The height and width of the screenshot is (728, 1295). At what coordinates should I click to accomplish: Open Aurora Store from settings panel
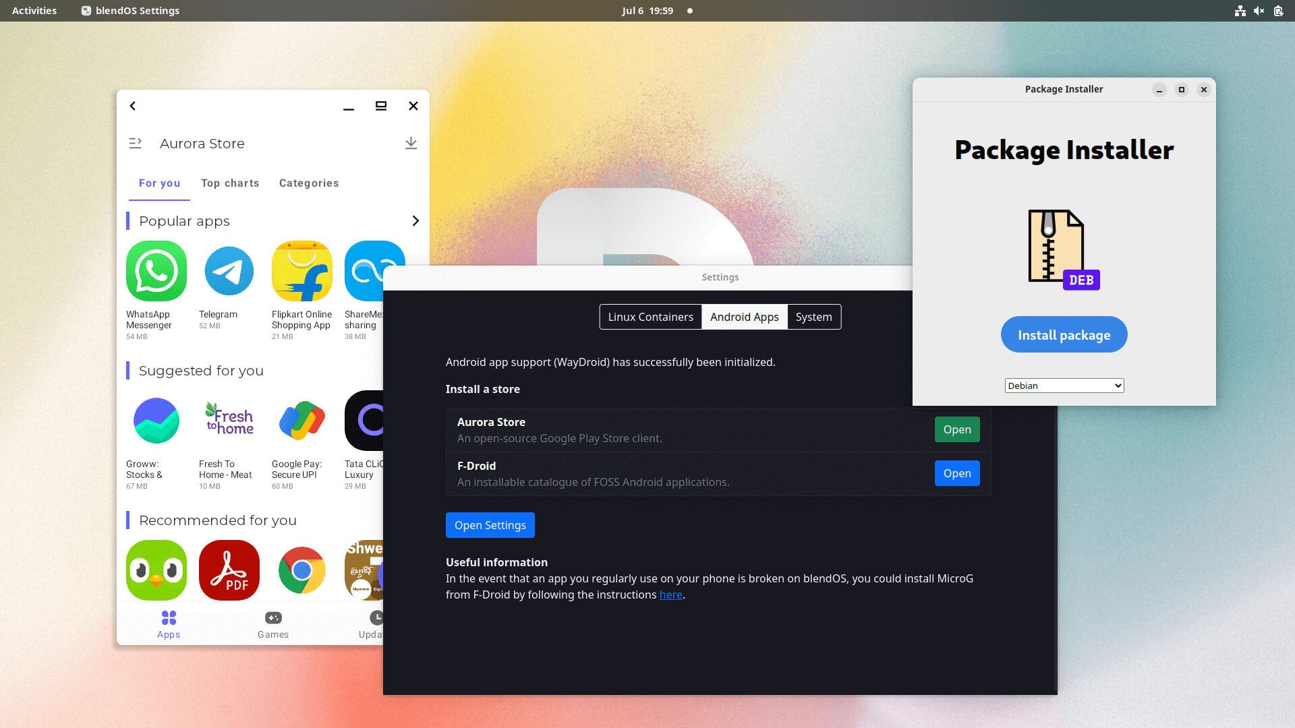957,429
